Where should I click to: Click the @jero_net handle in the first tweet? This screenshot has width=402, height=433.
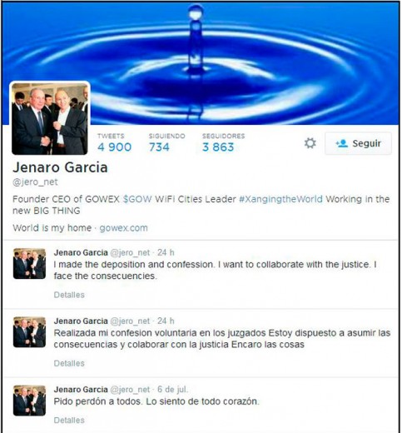tap(130, 252)
